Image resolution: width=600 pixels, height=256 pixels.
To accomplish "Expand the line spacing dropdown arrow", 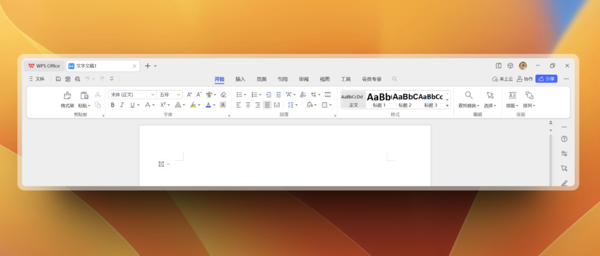I will (x=296, y=105).
